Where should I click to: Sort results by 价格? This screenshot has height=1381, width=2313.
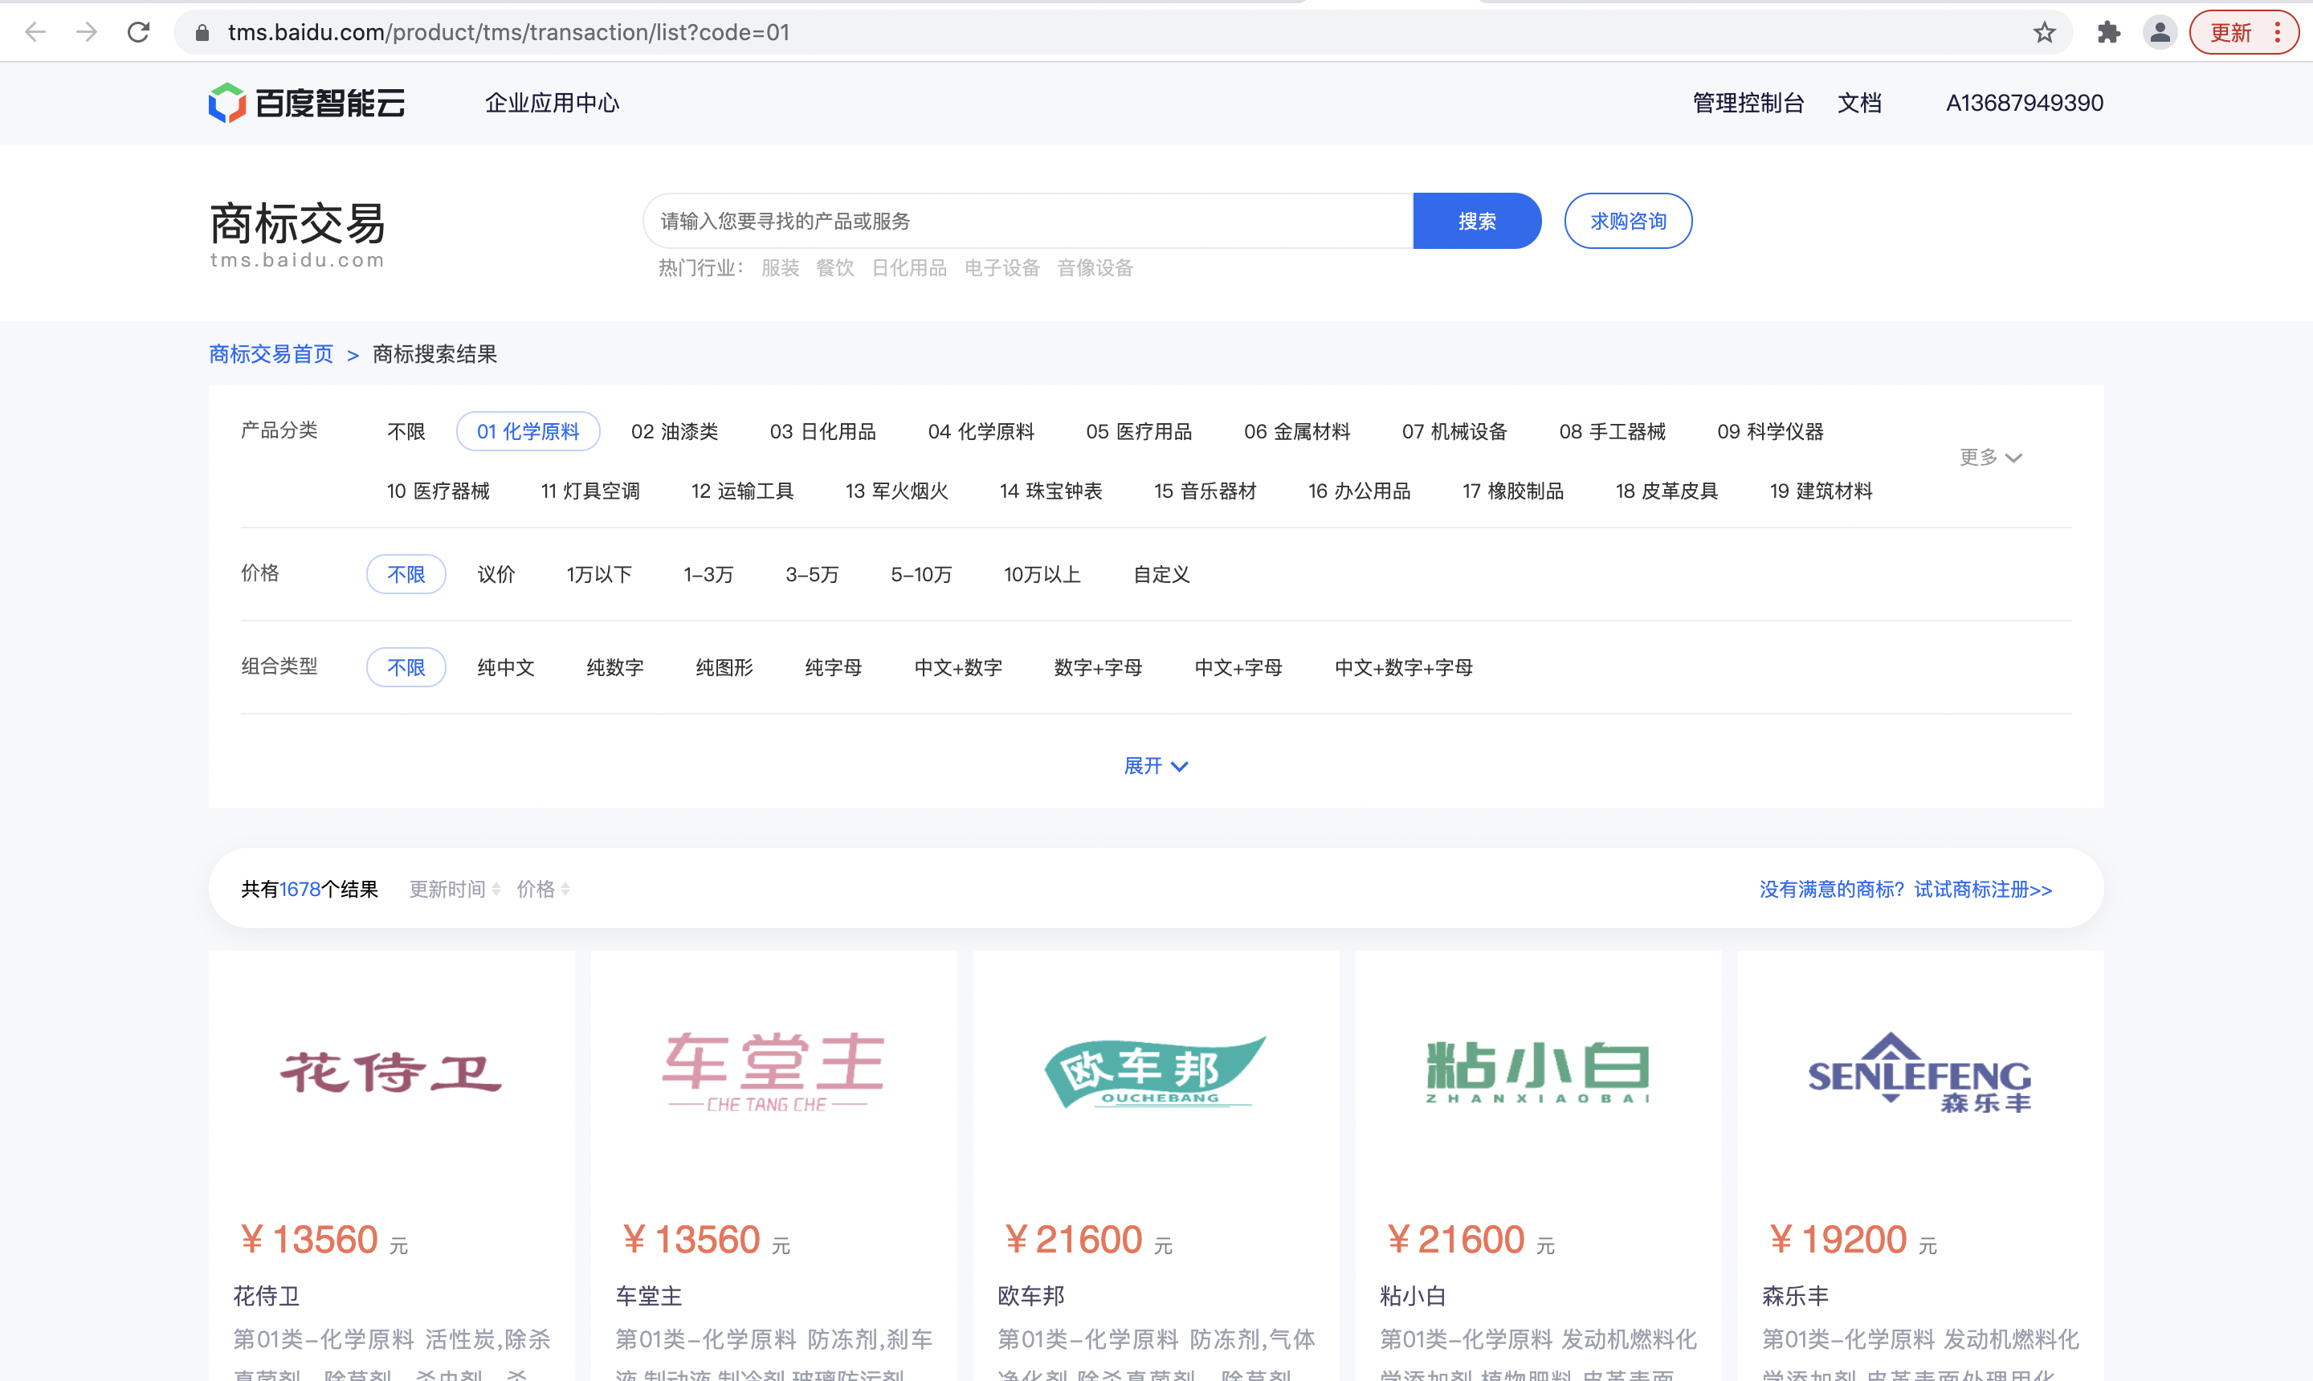click(x=543, y=890)
